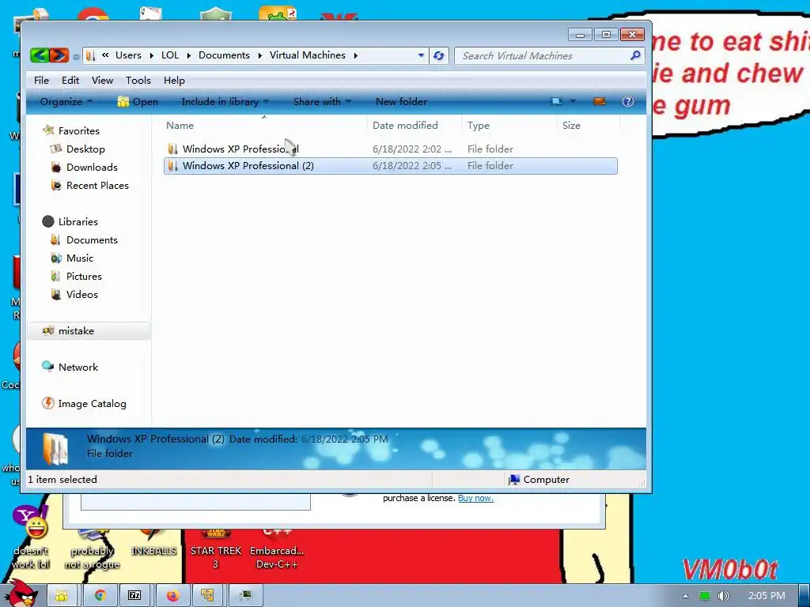Click the Refresh button next to address bar

pos(438,56)
